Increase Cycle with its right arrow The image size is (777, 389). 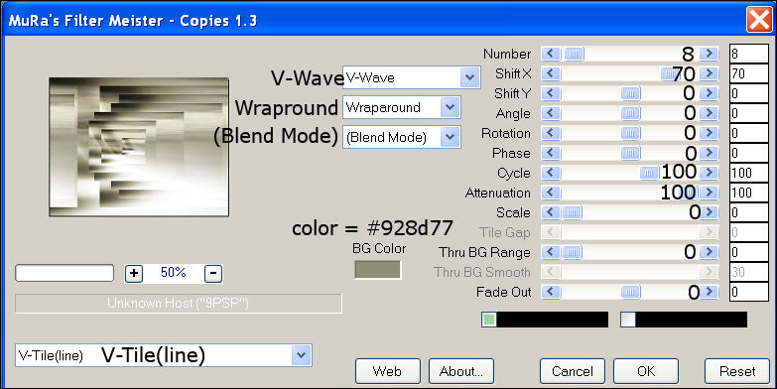(x=710, y=173)
